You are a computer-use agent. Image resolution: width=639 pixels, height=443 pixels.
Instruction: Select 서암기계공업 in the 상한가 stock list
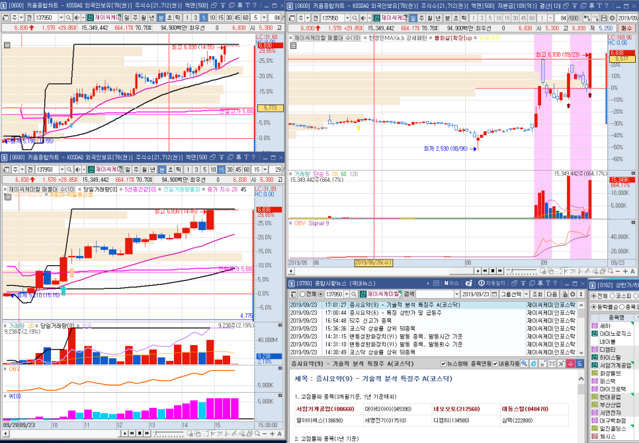[x=615, y=365]
